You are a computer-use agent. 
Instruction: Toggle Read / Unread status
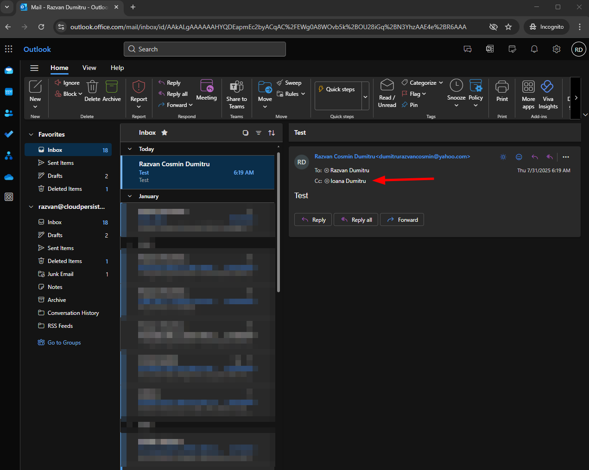387,93
